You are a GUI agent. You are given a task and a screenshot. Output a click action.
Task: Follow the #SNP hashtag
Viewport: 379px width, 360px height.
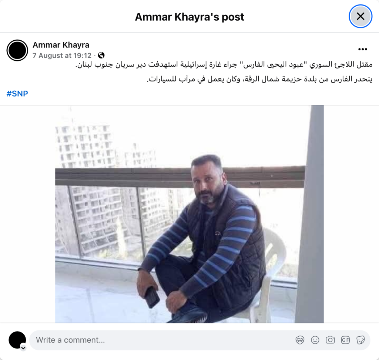(x=17, y=94)
